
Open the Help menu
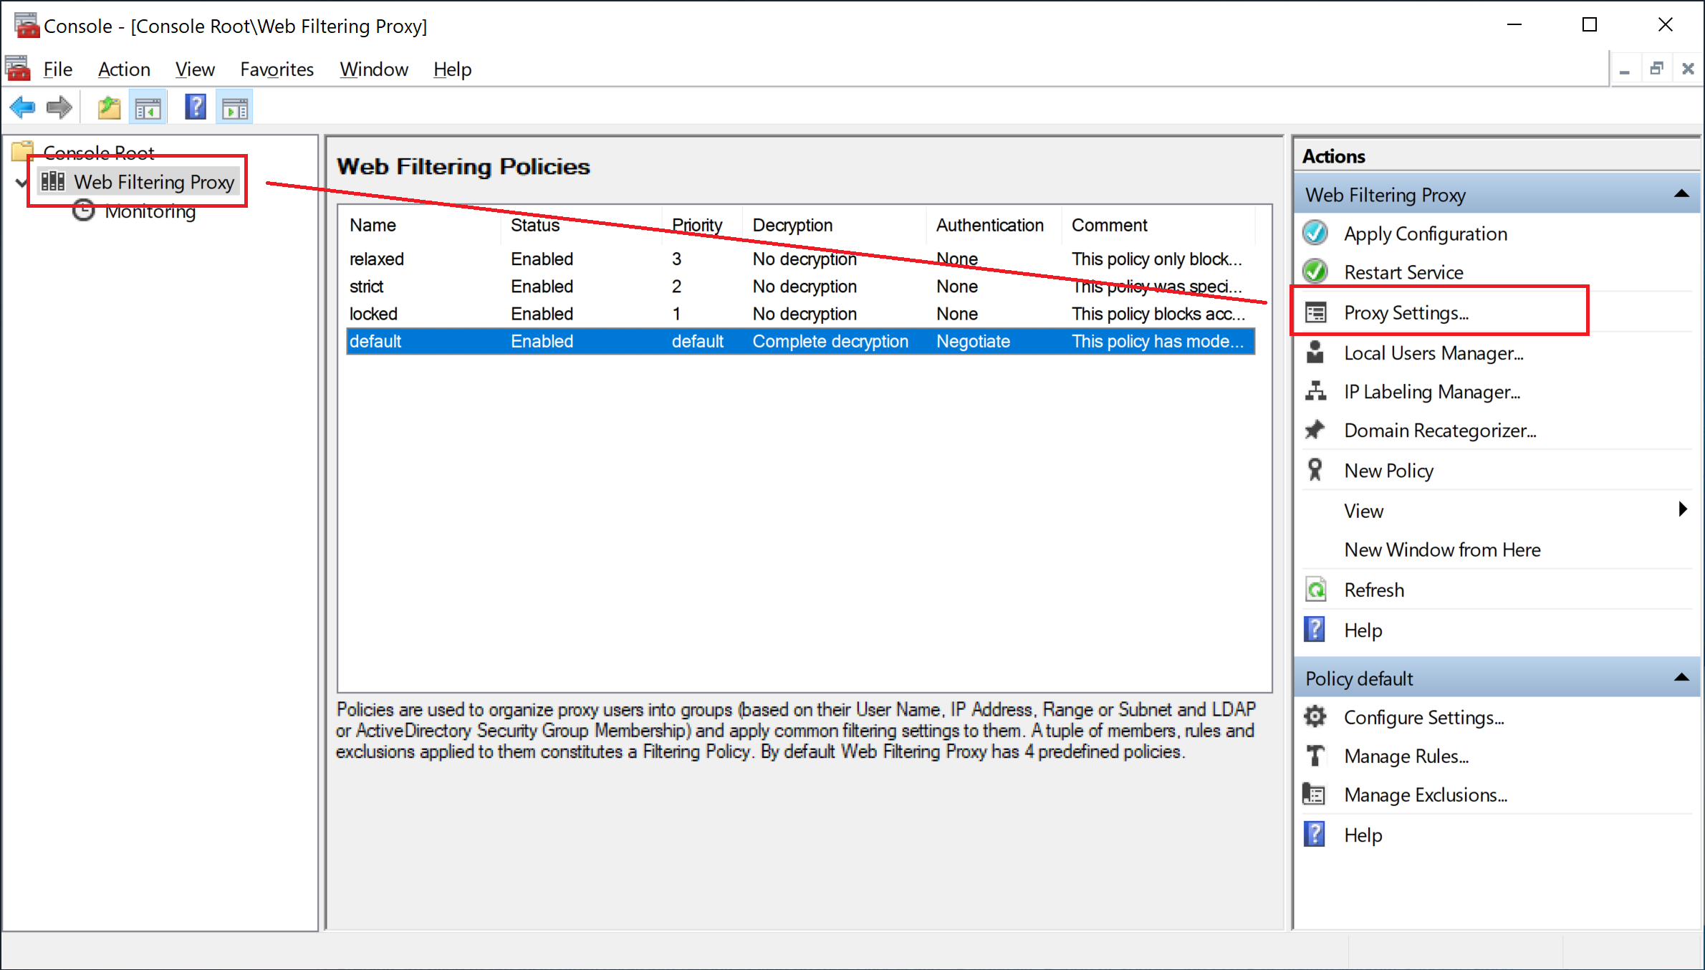[x=452, y=69]
